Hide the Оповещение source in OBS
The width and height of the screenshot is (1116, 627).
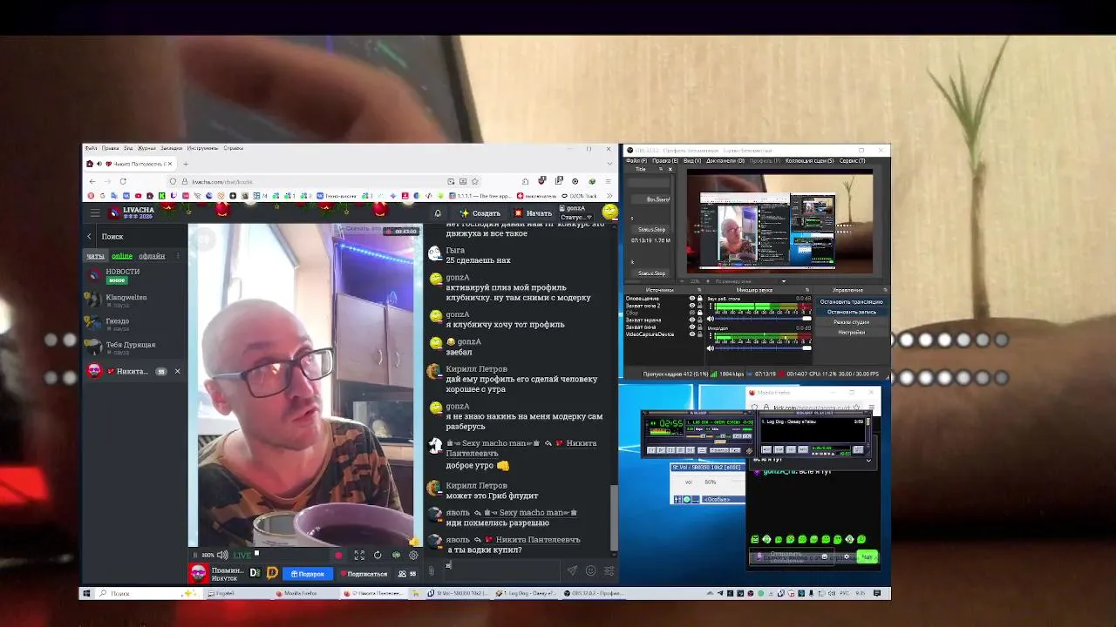[692, 299]
